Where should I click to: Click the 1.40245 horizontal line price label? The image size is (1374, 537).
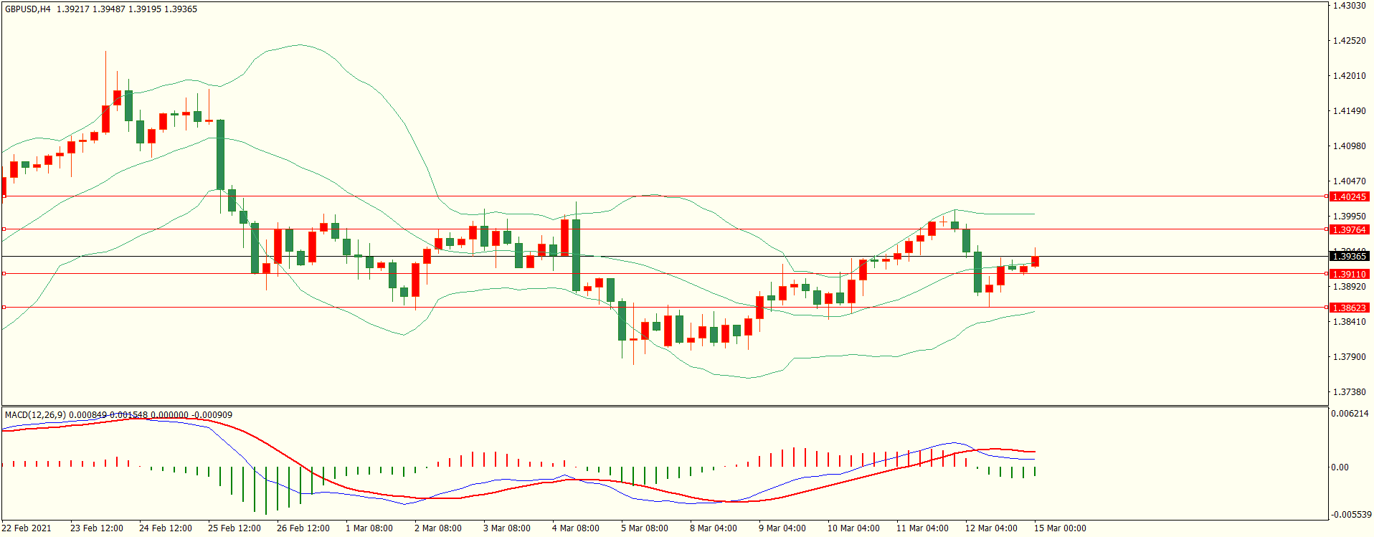[x=1350, y=196]
